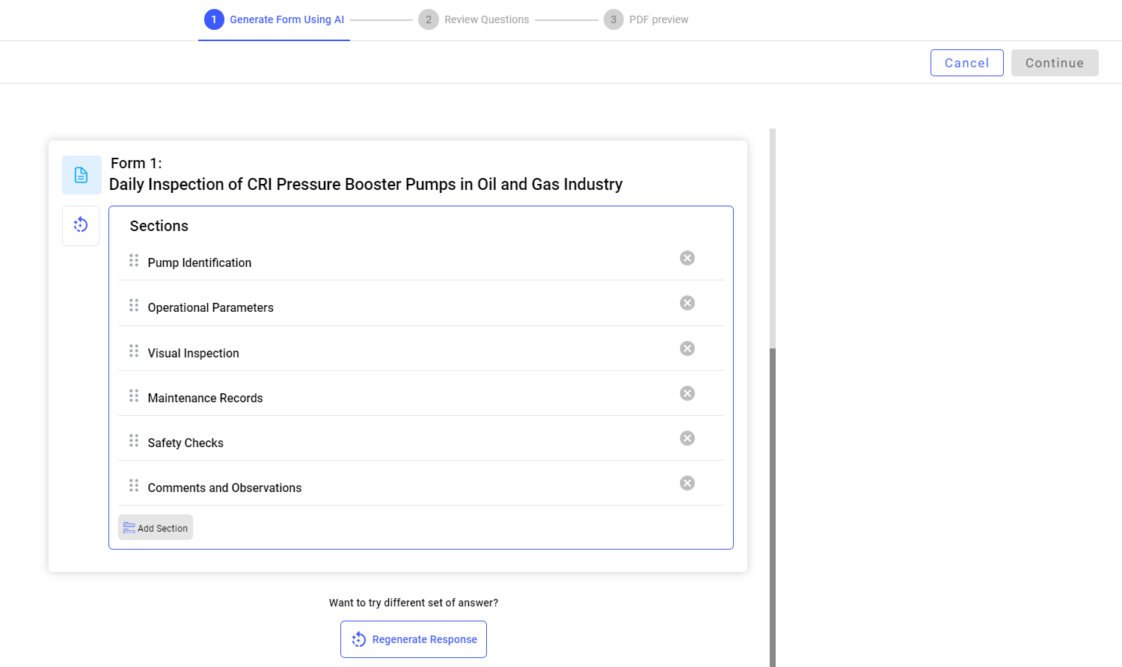Select the drag handle for Visual Inspection

tap(134, 351)
